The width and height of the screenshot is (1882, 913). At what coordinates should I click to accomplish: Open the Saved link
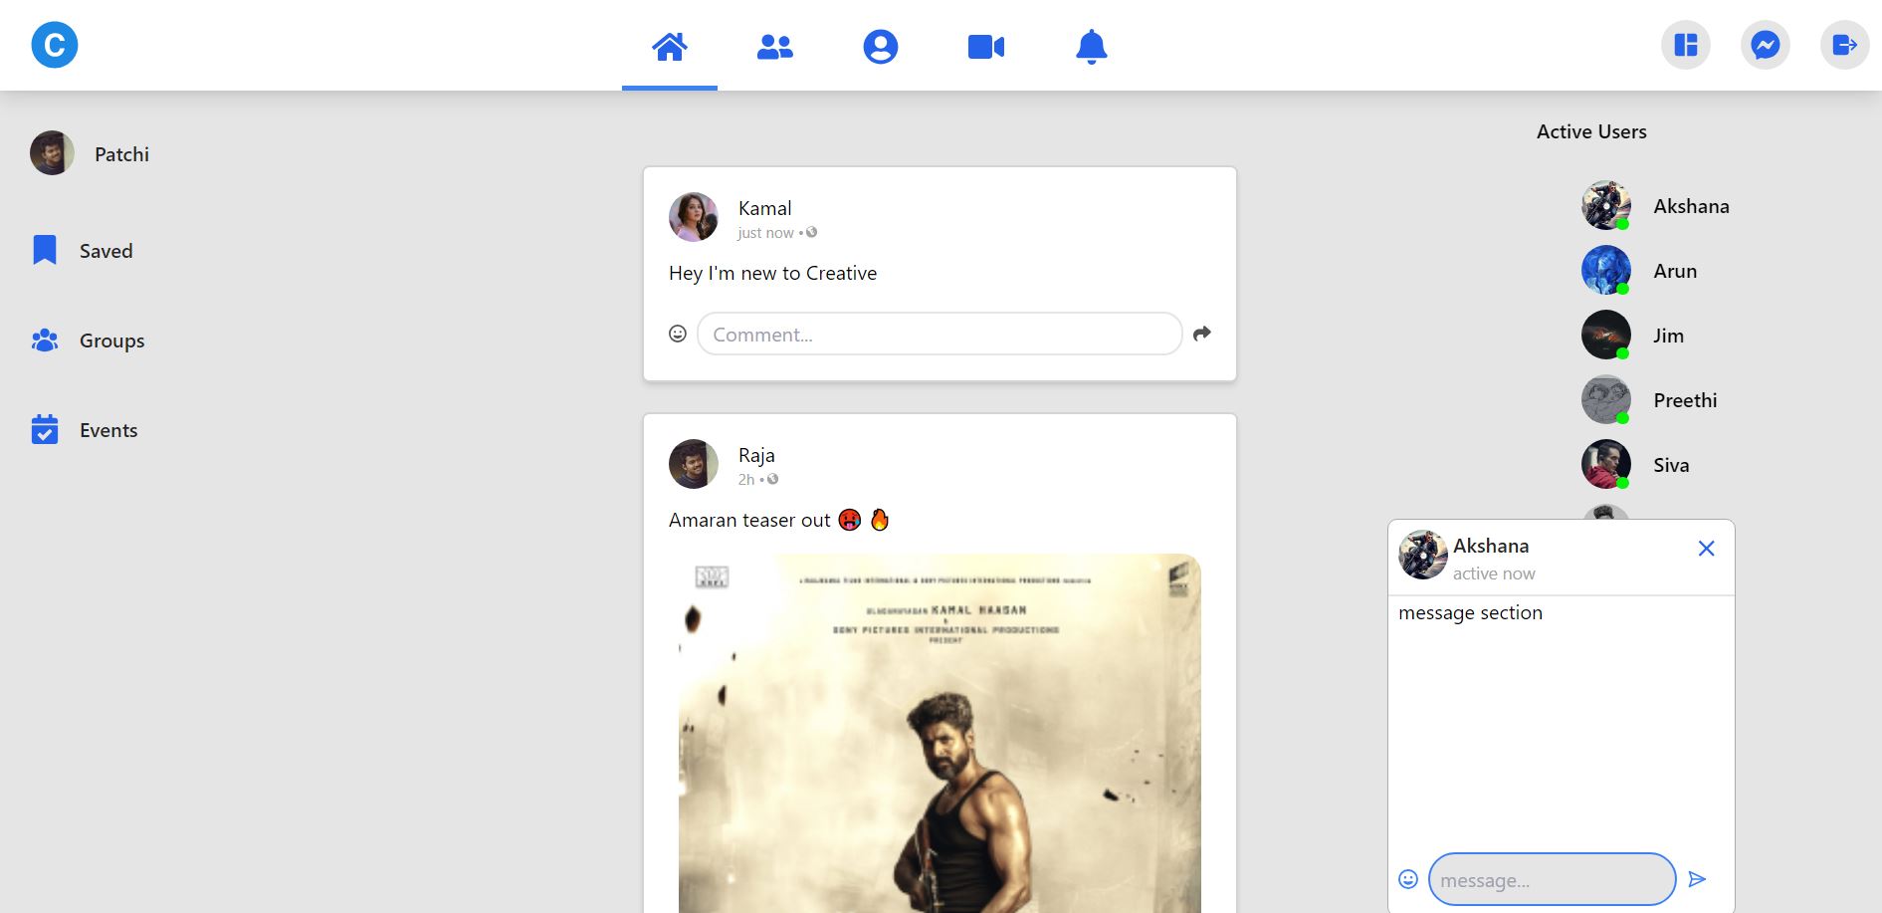(x=106, y=251)
